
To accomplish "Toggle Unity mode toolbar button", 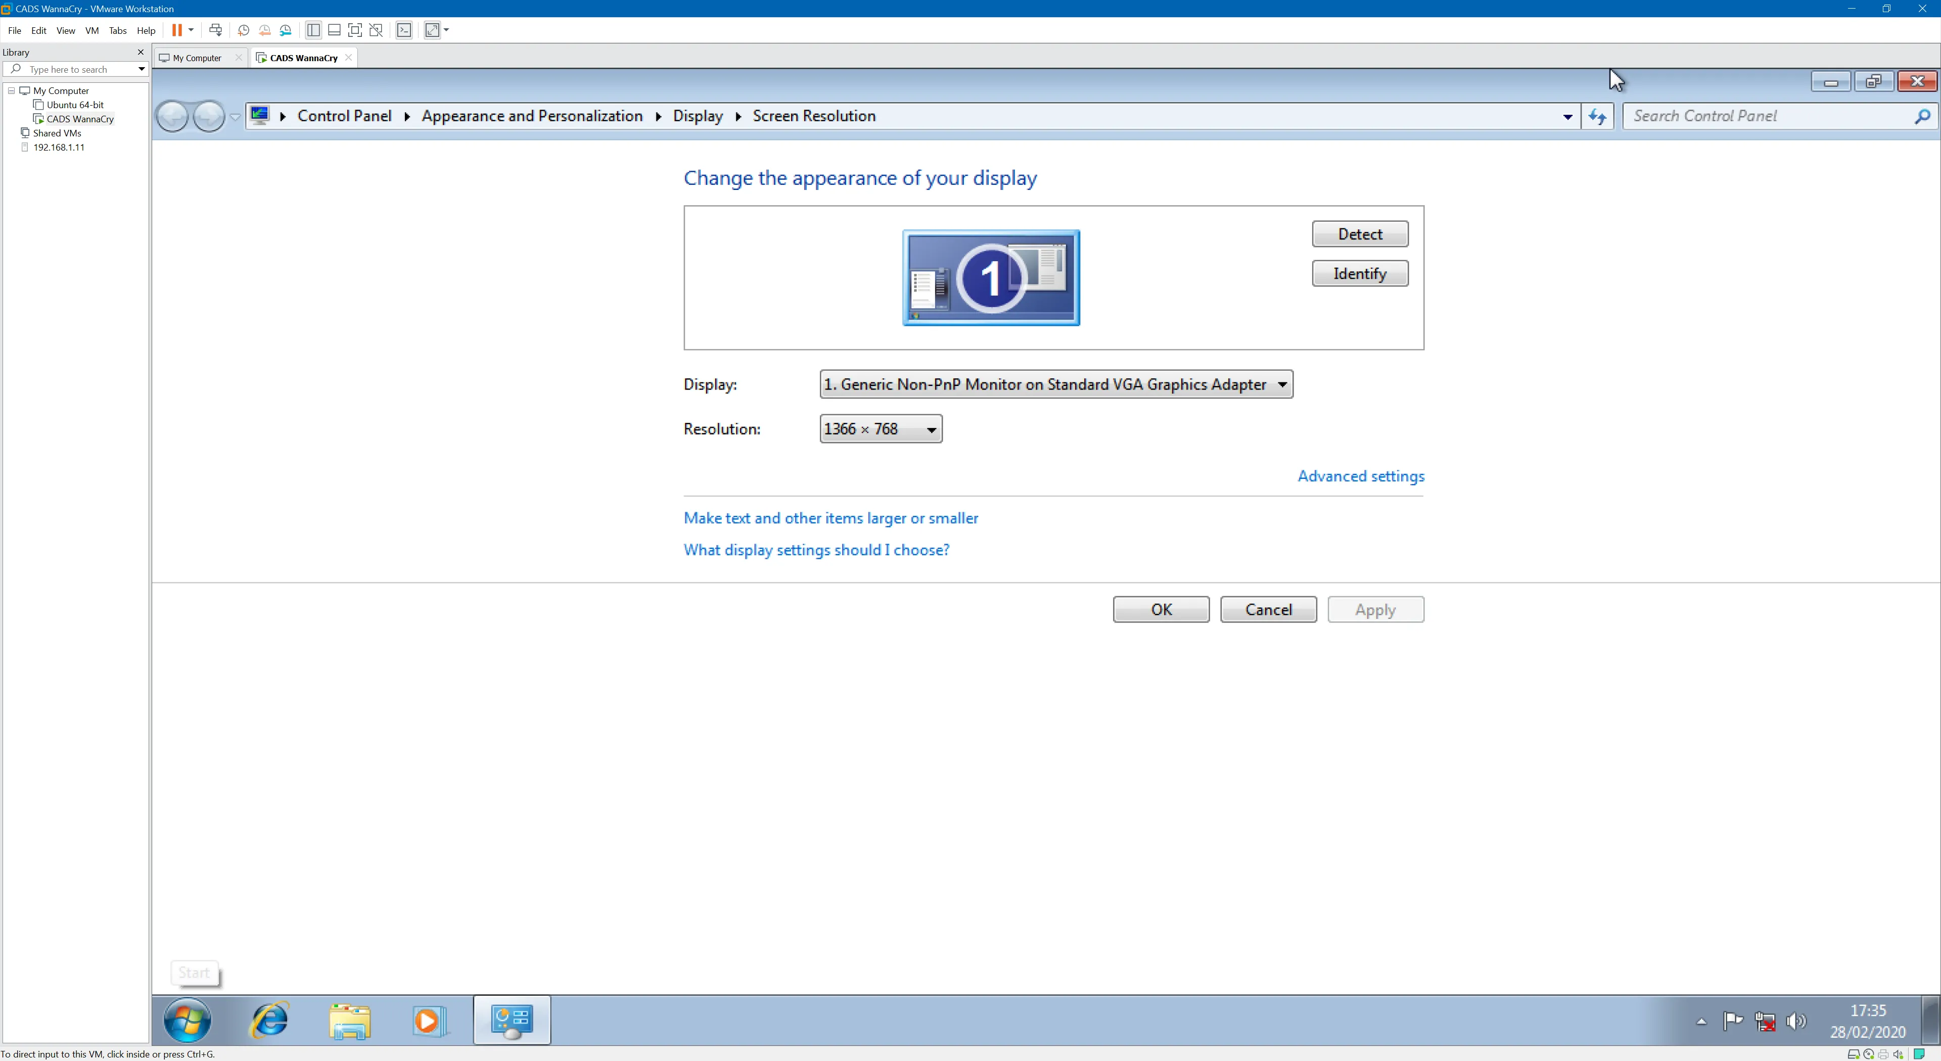I will click(x=376, y=30).
